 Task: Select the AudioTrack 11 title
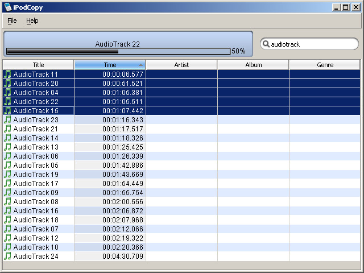click(36, 75)
